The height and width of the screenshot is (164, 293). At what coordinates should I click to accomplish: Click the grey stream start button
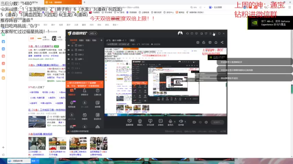point(217,122)
